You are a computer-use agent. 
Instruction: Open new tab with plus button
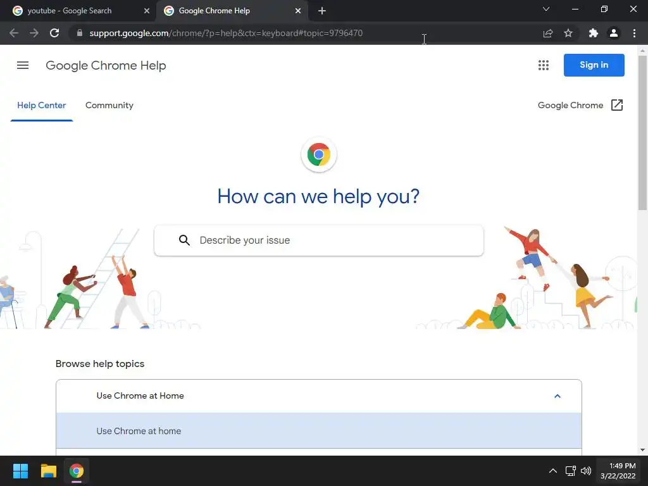click(x=322, y=11)
